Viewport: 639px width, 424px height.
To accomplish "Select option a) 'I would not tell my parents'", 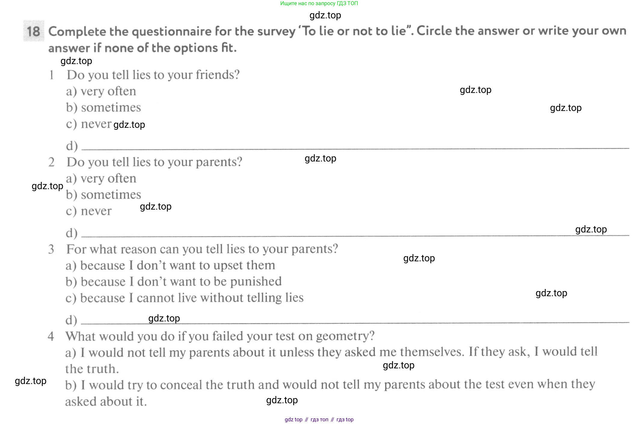I will pos(331,360).
